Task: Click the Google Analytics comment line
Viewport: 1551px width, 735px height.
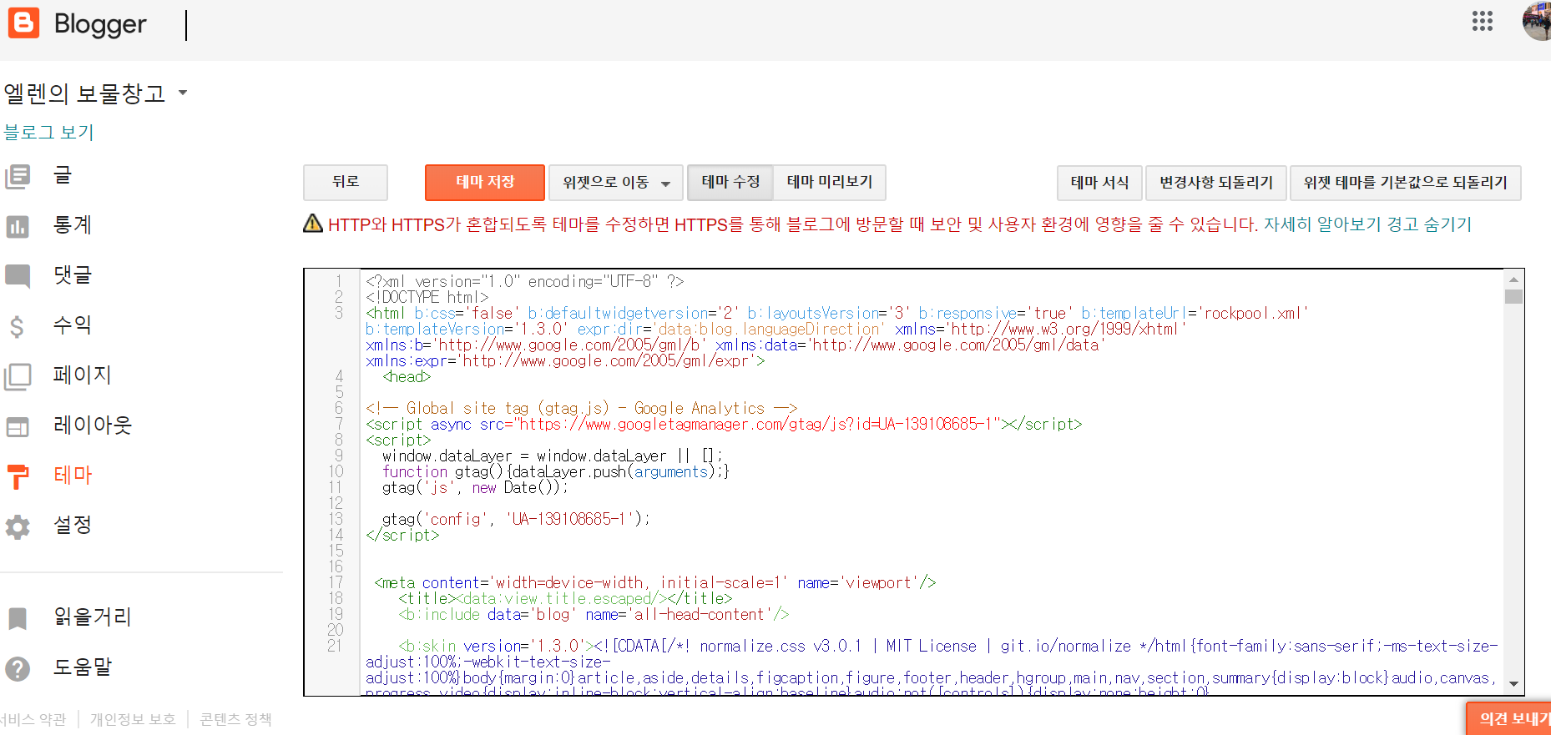Action: point(581,408)
